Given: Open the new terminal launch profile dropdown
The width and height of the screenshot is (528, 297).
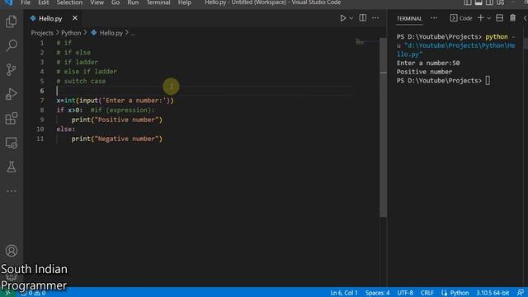Looking at the screenshot, I should click(489, 18).
